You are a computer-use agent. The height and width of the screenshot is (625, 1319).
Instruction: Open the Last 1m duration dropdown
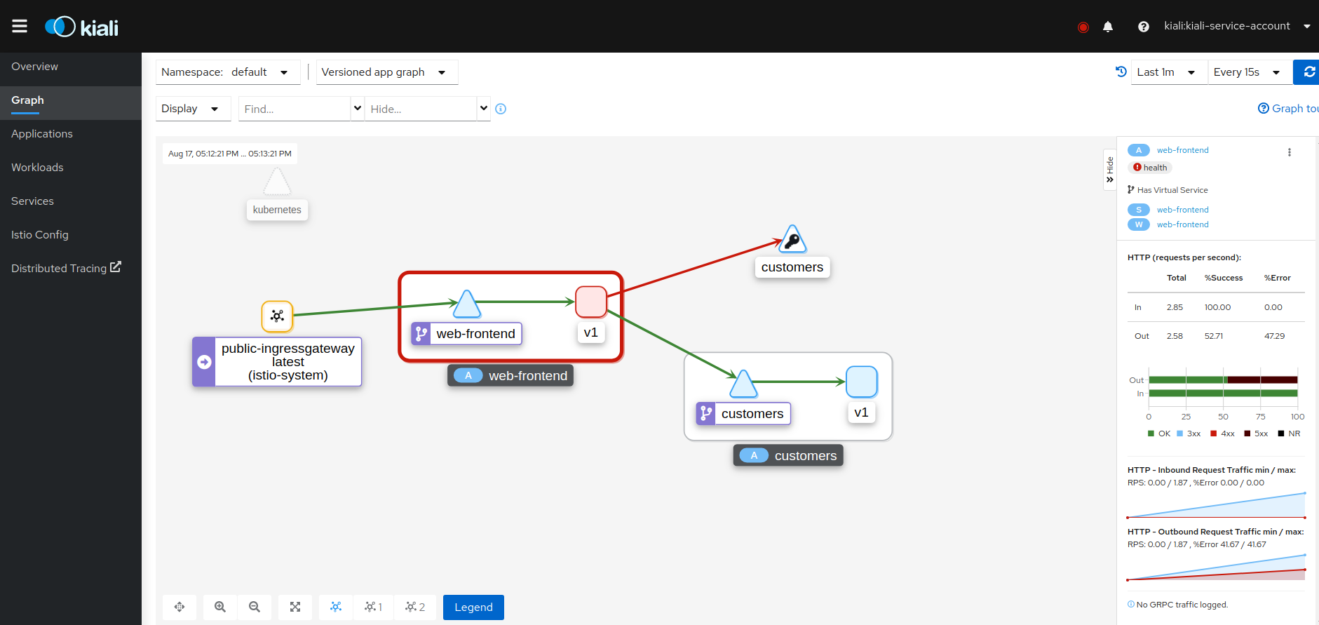[x=1168, y=72]
